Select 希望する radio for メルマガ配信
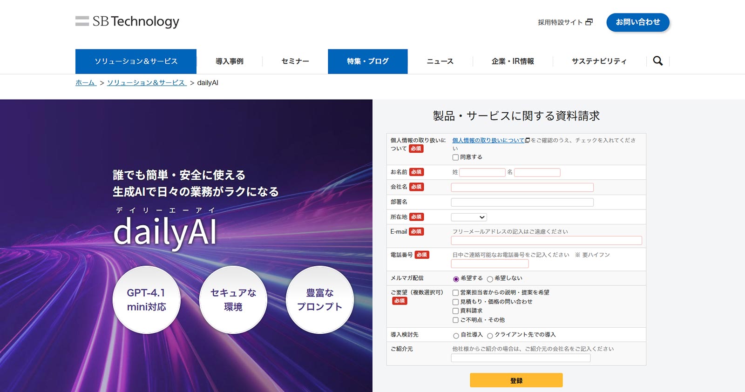 (456, 279)
